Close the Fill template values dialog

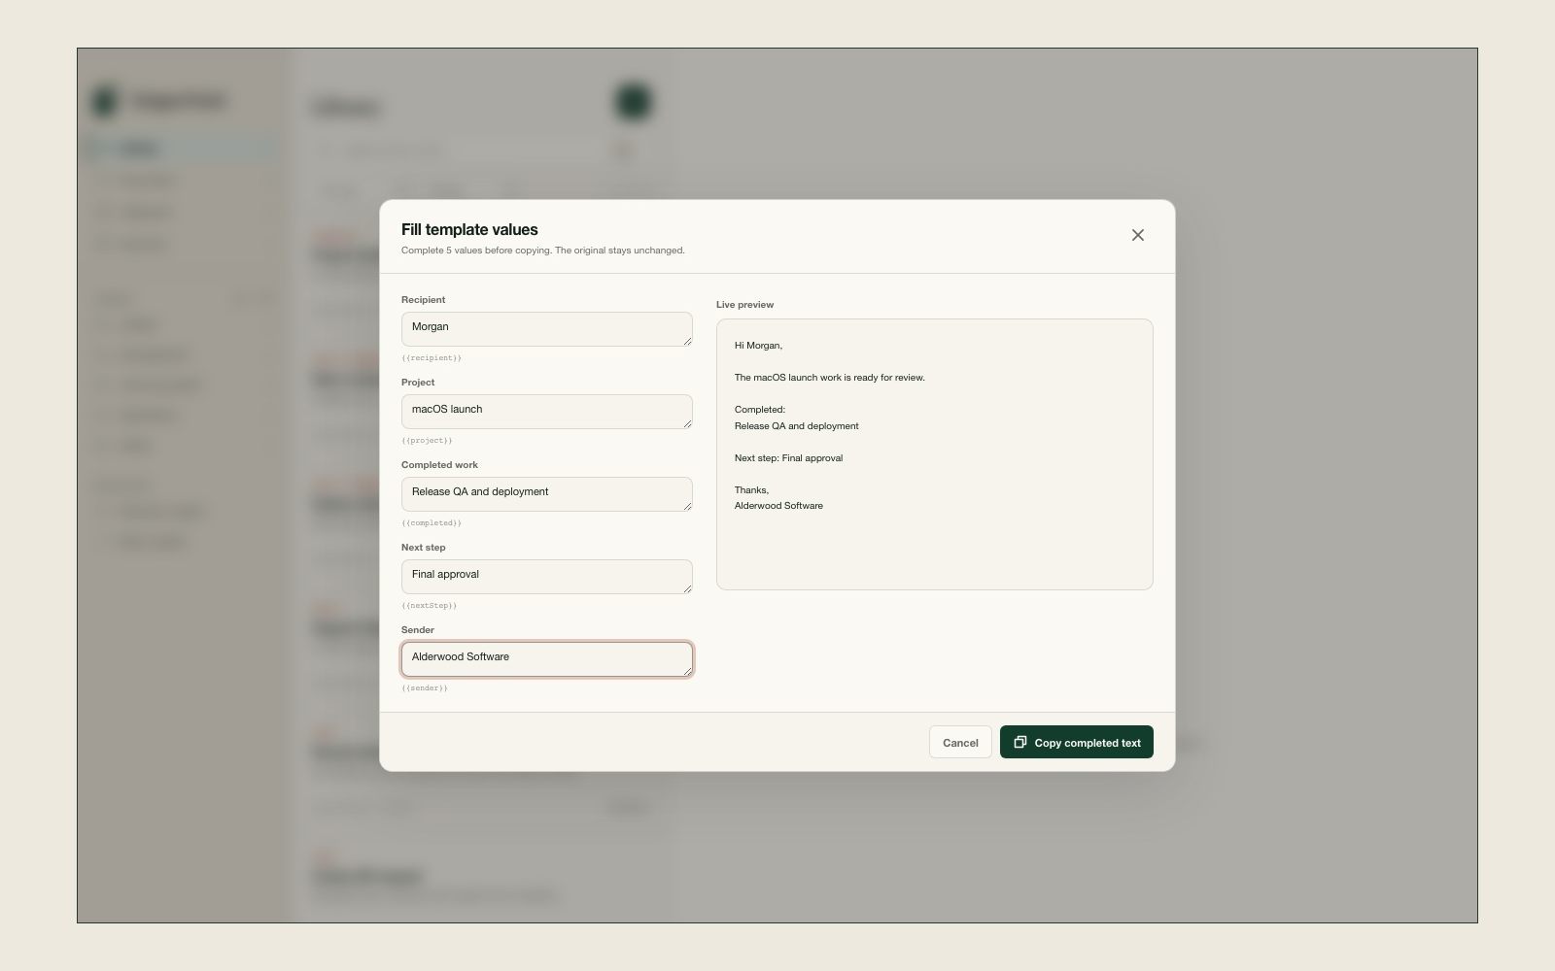click(1138, 235)
